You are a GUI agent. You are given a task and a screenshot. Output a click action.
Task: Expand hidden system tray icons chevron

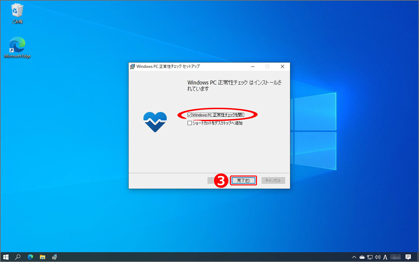click(x=354, y=257)
